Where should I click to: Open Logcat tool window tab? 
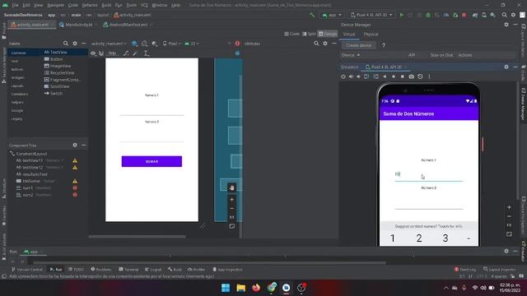click(x=153, y=270)
